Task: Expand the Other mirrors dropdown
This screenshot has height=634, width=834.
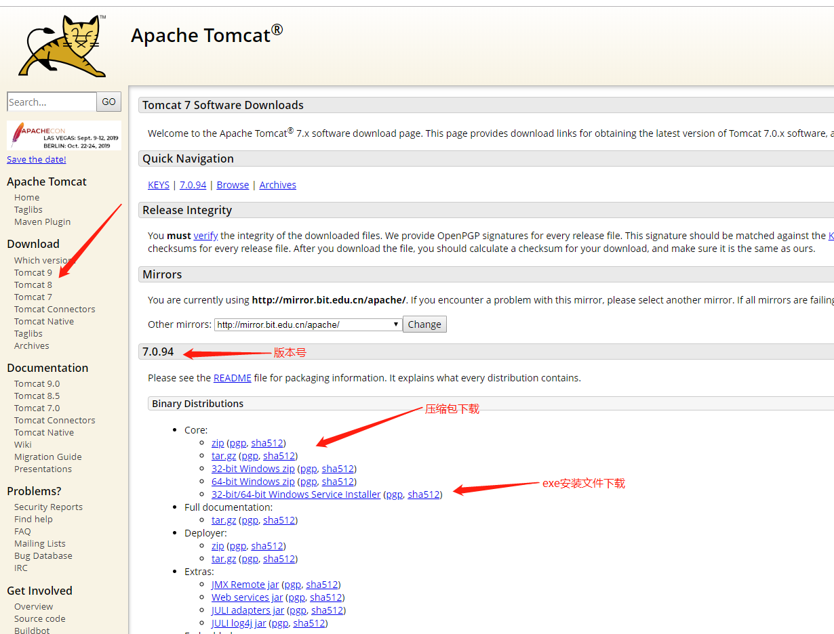Action: [x=308, y=324]
